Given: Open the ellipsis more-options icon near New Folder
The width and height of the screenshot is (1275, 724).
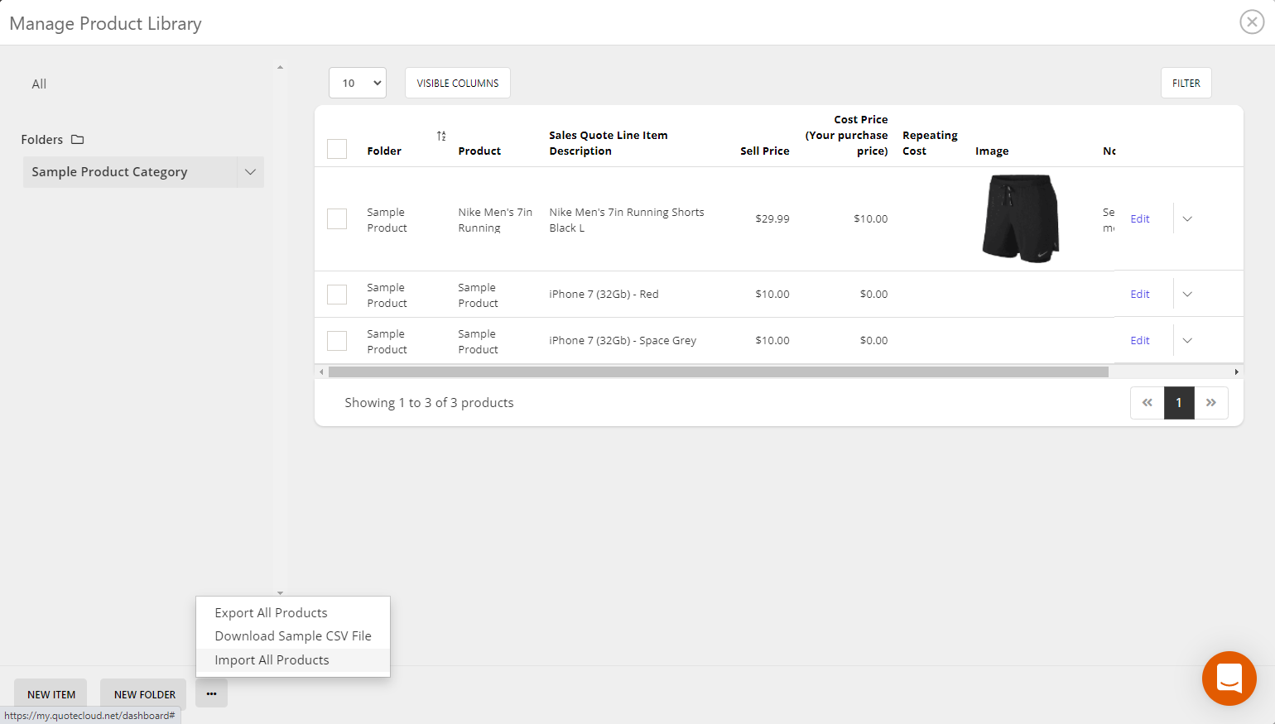Looking at the screenshot, I should 211,693.
